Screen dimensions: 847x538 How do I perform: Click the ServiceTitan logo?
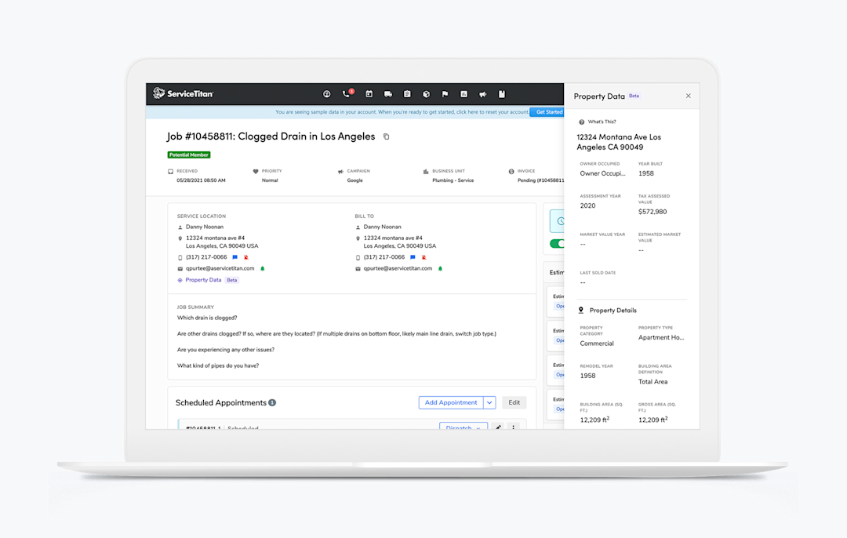183,93
